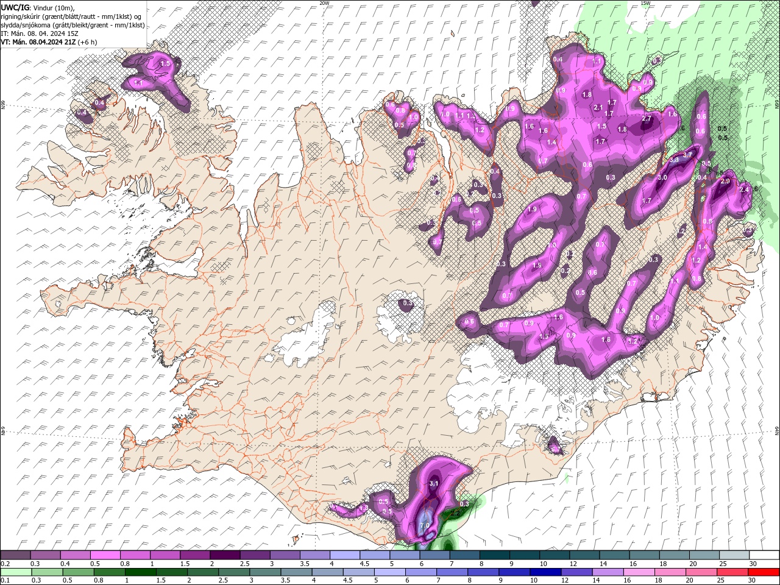Pick the light purple 14 rain scale swatch
This screenshot has width=780, height=585.
click(x=608, y=572)
